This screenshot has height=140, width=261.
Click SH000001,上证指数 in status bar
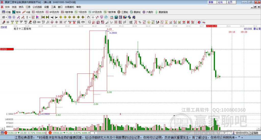[247, 133]
